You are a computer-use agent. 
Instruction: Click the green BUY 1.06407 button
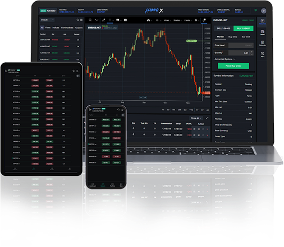pyautogui.click(x=244, y=29)
